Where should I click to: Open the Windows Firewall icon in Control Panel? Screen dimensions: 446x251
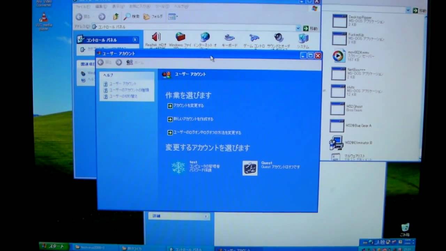coord(180,37)
